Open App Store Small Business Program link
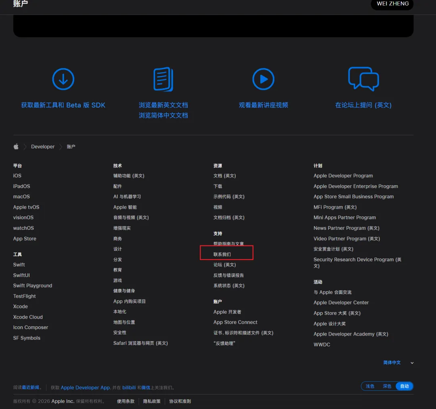Image resolution: width=436 pixels, height=409 pixels. point(353,197)
